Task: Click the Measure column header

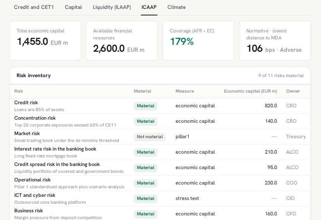Action: (184, 91)
